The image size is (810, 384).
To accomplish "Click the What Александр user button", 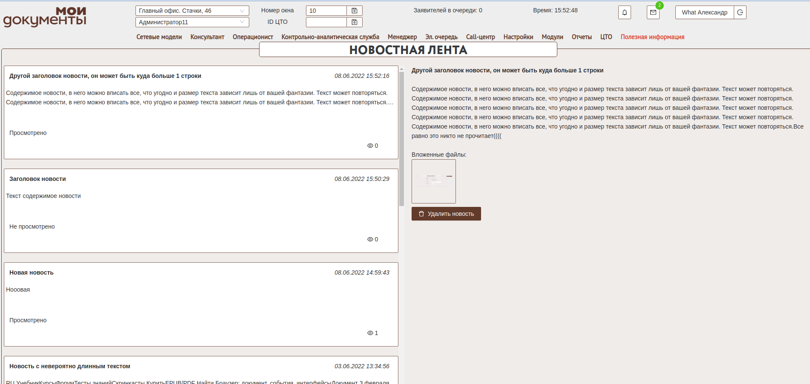I will click(704, 12).
